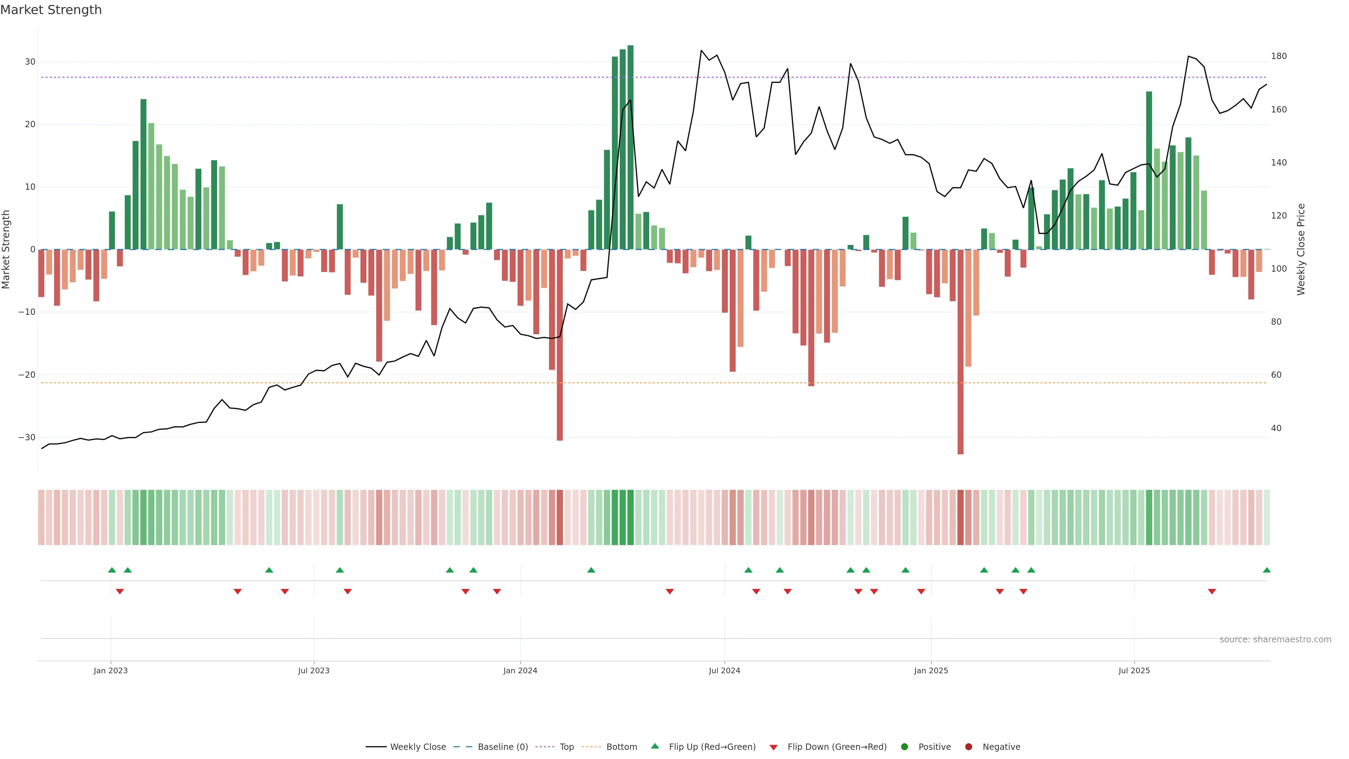
Task: Click the dark red Negative circle in legend
Action: (968, 747)
